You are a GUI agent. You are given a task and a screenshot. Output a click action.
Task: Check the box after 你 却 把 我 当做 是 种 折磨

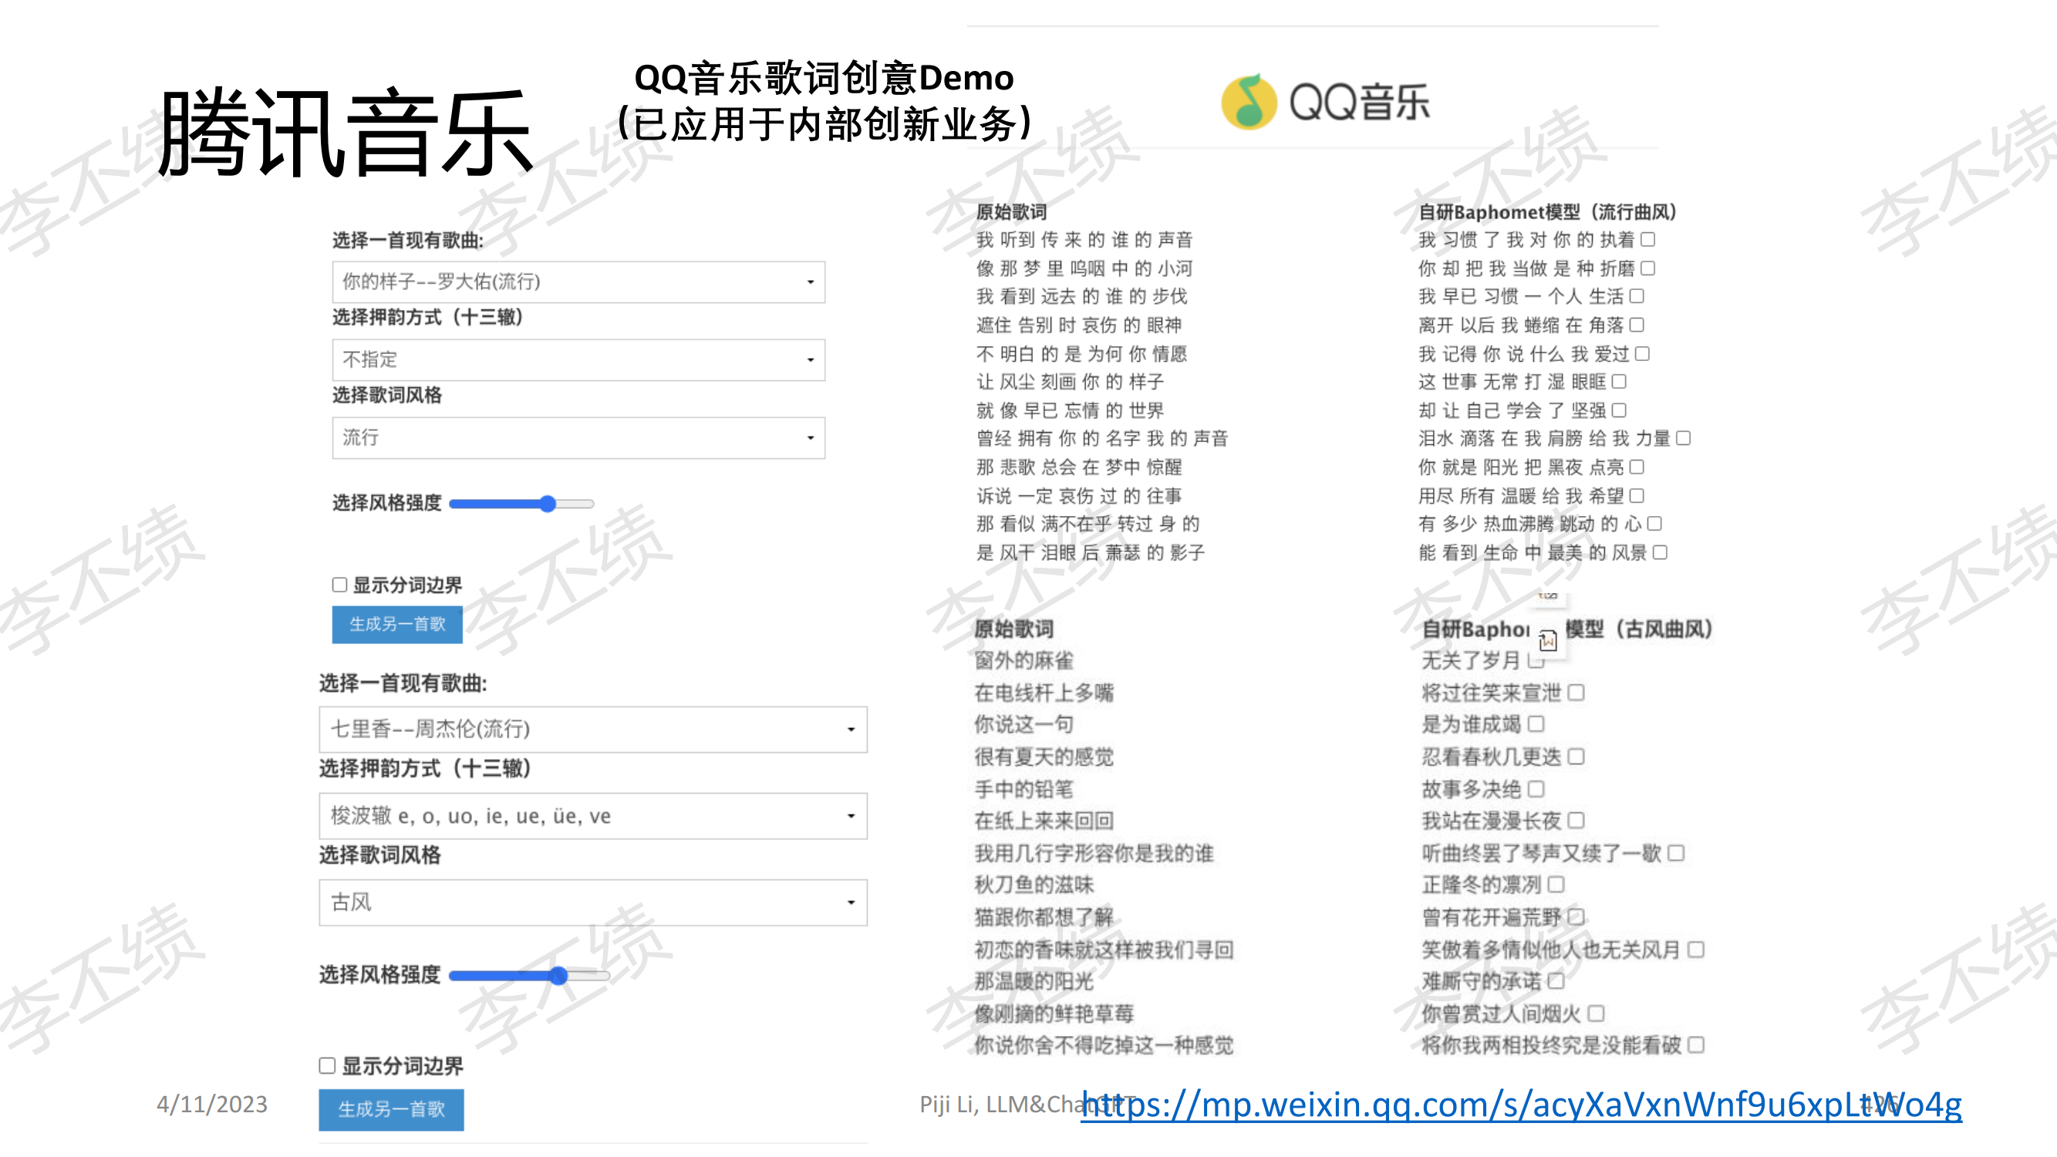1647,268
